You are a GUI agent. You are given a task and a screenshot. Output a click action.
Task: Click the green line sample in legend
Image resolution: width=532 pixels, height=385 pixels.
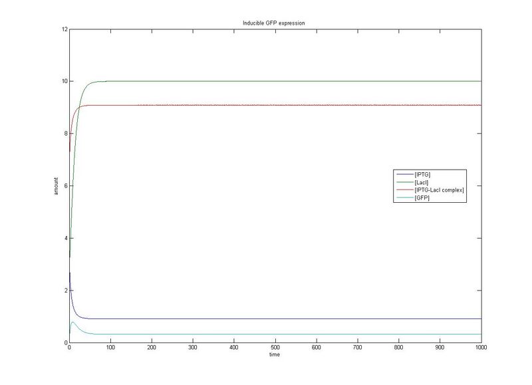(403, 182)
